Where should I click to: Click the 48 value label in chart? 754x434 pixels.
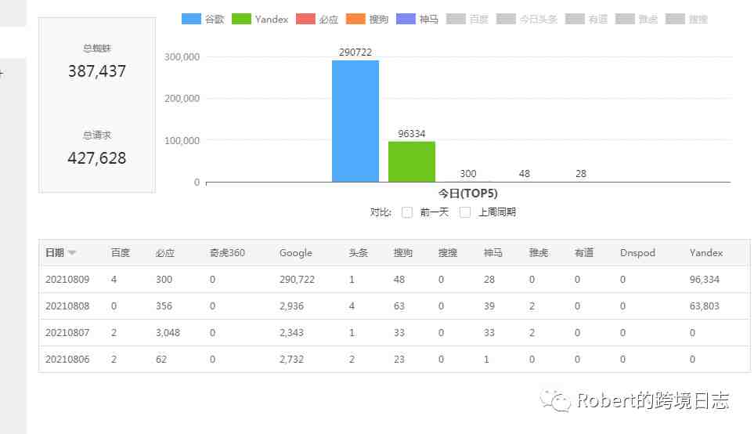(524, 174)
